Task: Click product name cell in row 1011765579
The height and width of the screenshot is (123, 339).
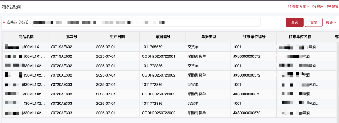Action: tap(25, 47)
